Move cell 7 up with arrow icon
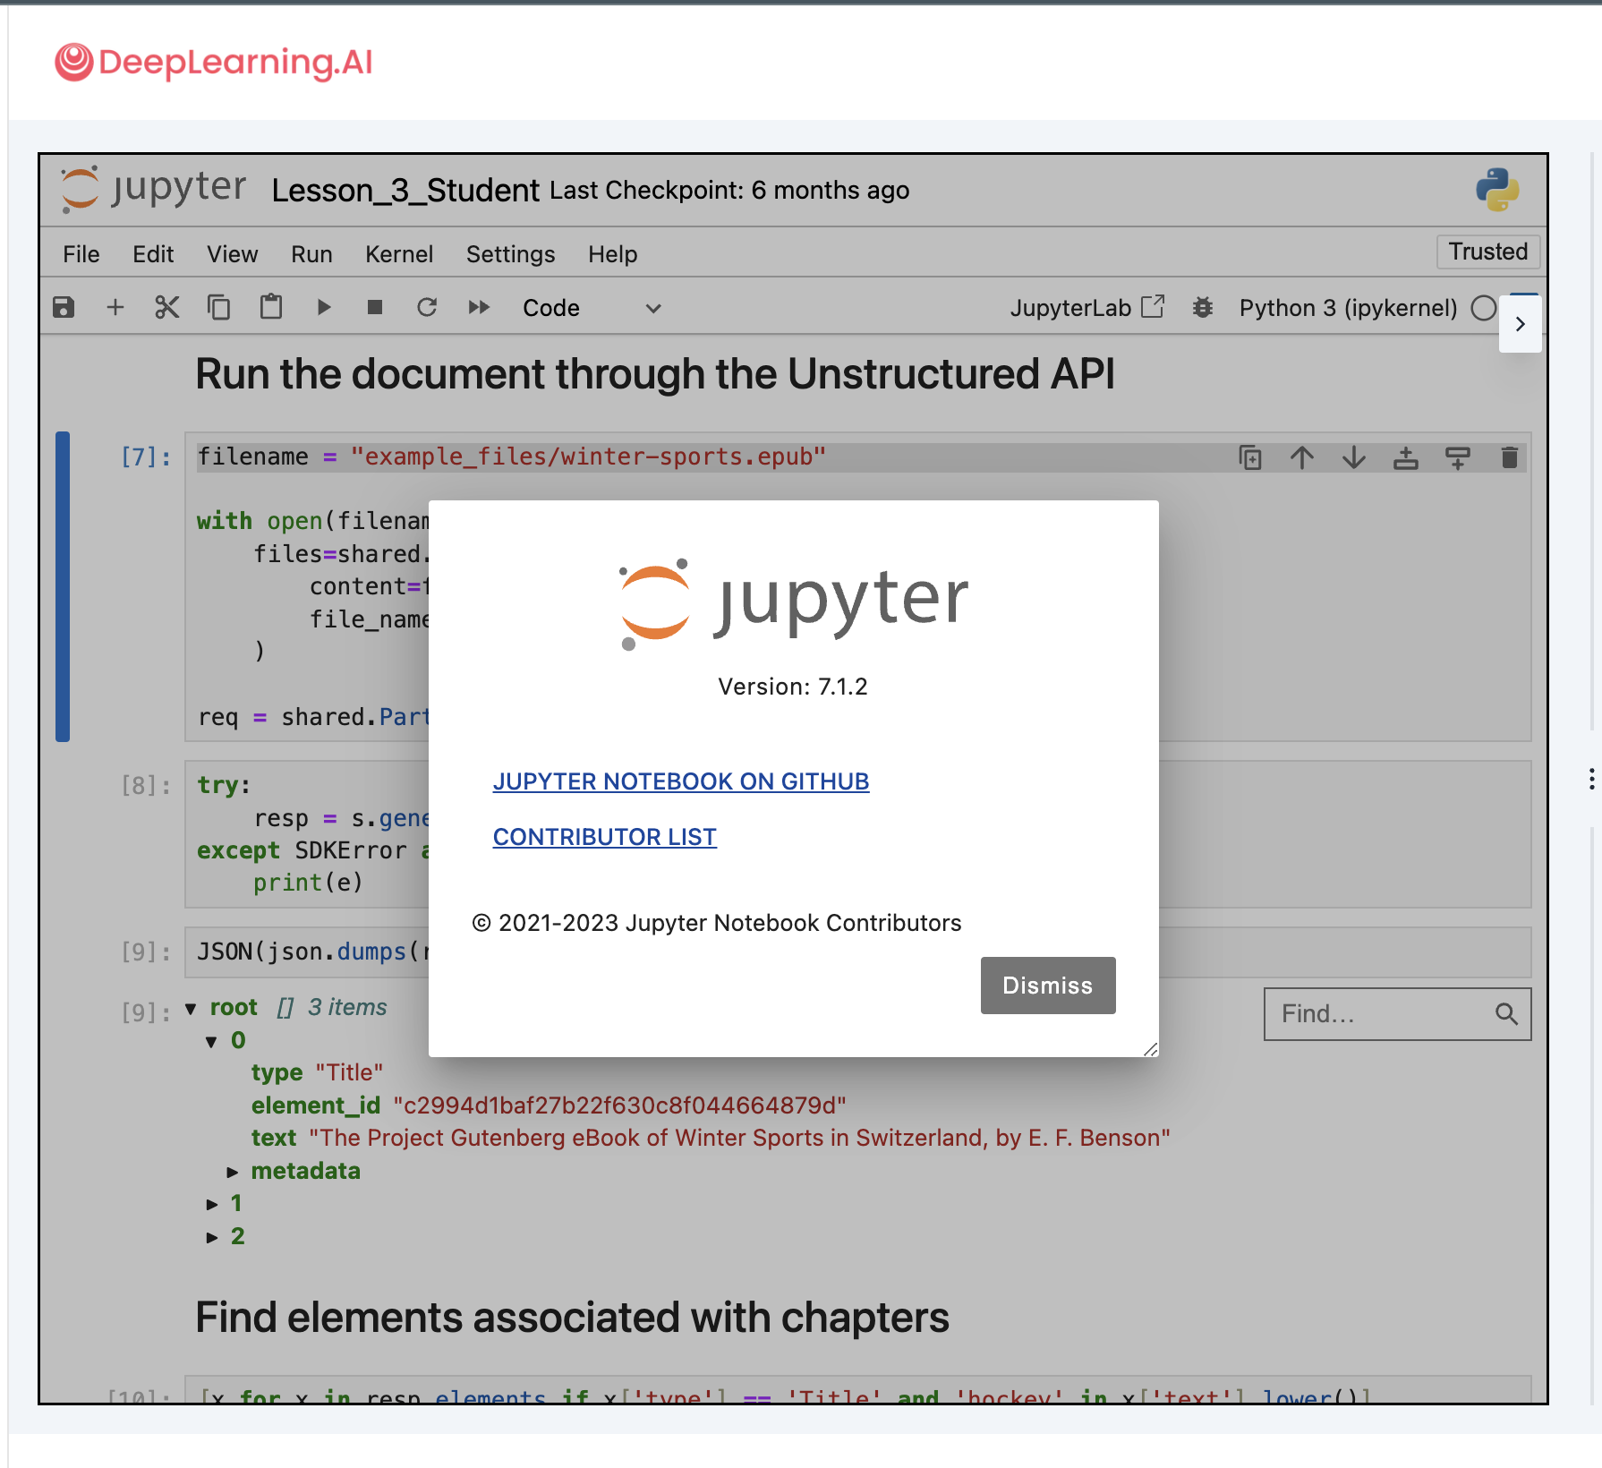Viewport: 1602px width, 1468px height. coord(1302,458)
